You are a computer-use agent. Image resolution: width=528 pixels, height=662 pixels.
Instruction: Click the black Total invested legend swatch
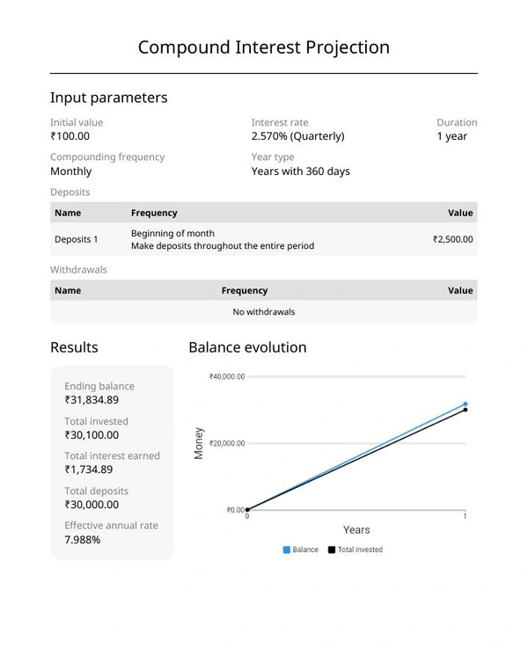pyautogui.click(x=332, y=549)
